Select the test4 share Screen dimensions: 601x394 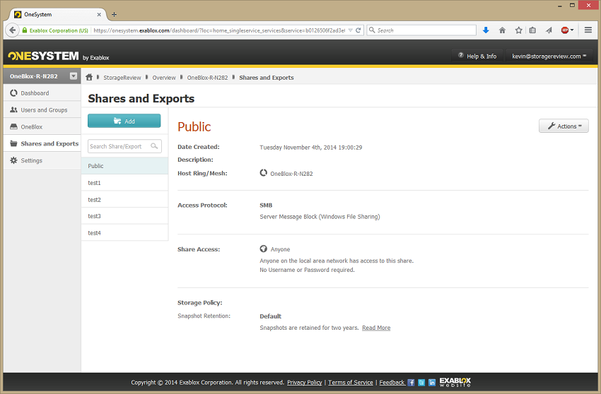pyautogui.click(x=124, y=233)
